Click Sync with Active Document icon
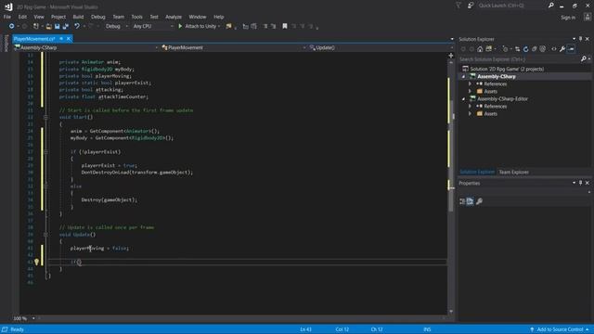 (x=518, y=49)
